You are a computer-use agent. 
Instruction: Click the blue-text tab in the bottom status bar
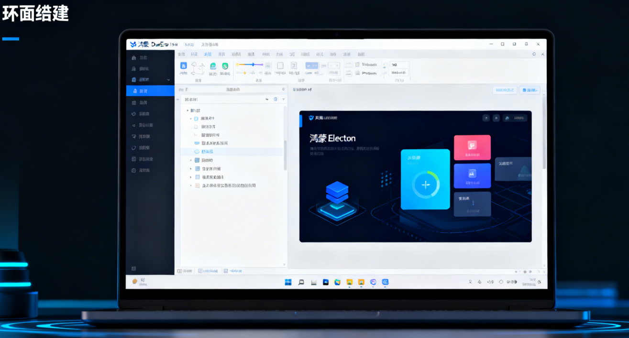(x=233, y=271)
